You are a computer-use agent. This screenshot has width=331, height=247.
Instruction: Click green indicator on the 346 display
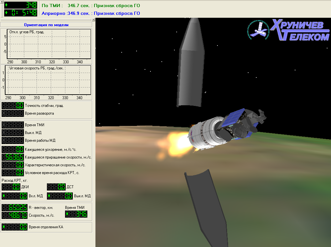(67, 214)
